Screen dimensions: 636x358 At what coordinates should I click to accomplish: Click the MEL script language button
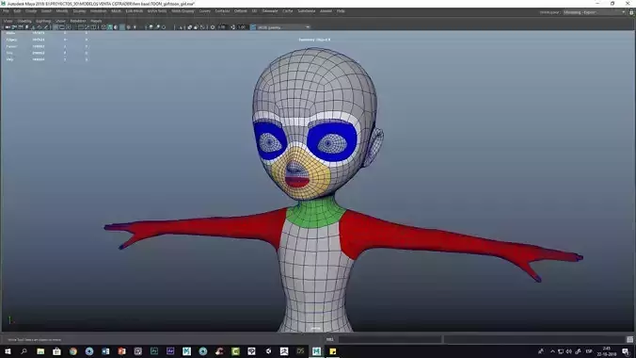330,339
